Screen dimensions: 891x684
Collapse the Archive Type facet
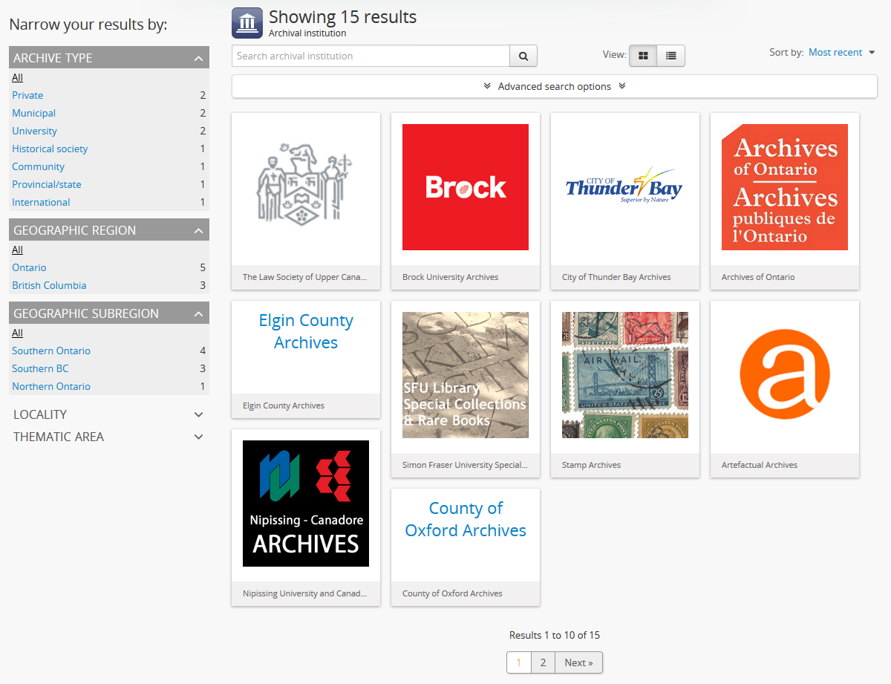pos(198,58)
